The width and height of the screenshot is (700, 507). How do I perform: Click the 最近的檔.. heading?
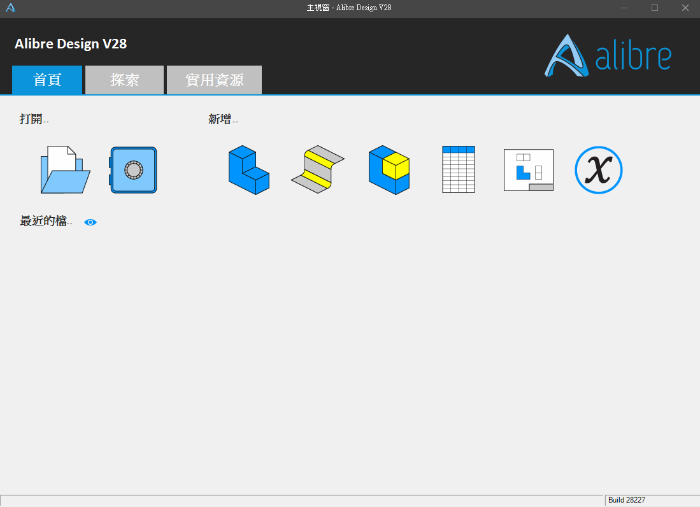click(46, 221)
